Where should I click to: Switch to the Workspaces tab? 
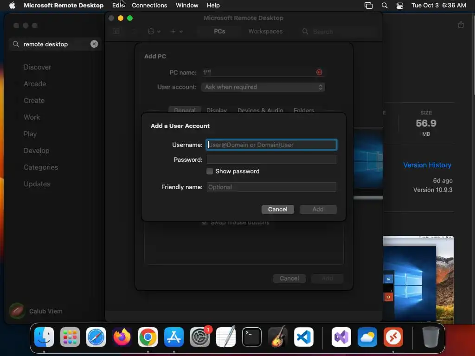click(265, 32)
